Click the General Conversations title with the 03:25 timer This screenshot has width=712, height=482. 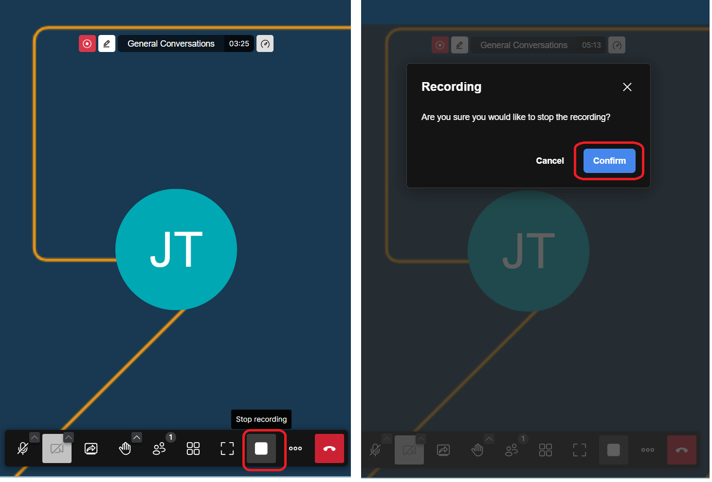pos(171,44)
